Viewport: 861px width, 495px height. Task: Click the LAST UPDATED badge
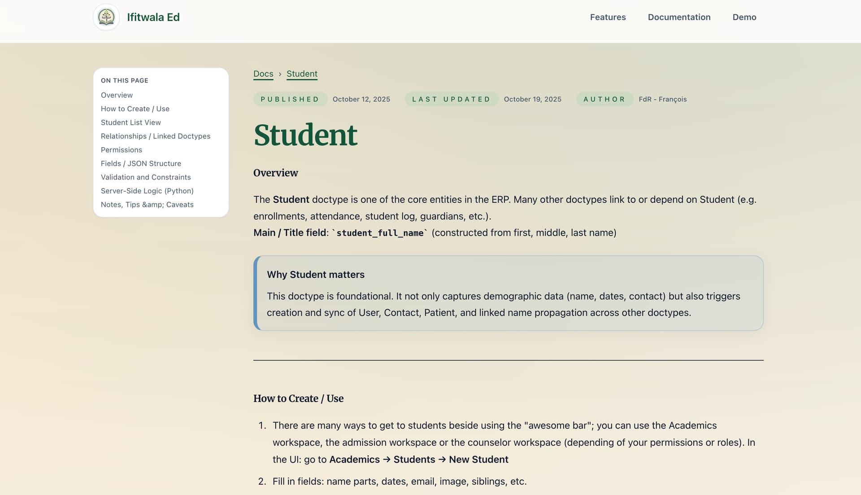point(451,99)
